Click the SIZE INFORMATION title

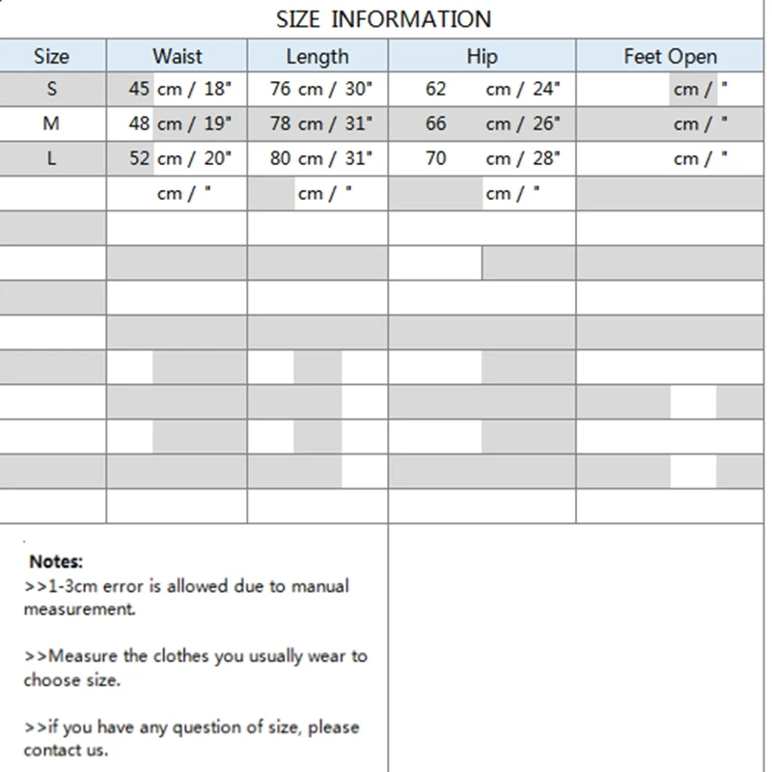pyautogui.click(x=383, y=19)
